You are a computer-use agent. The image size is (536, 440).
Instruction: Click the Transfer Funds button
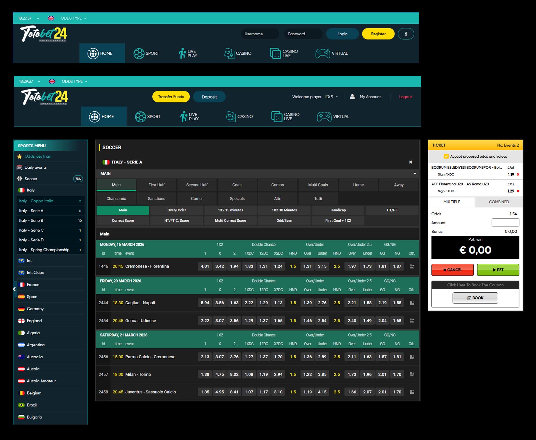click(171, 96)
